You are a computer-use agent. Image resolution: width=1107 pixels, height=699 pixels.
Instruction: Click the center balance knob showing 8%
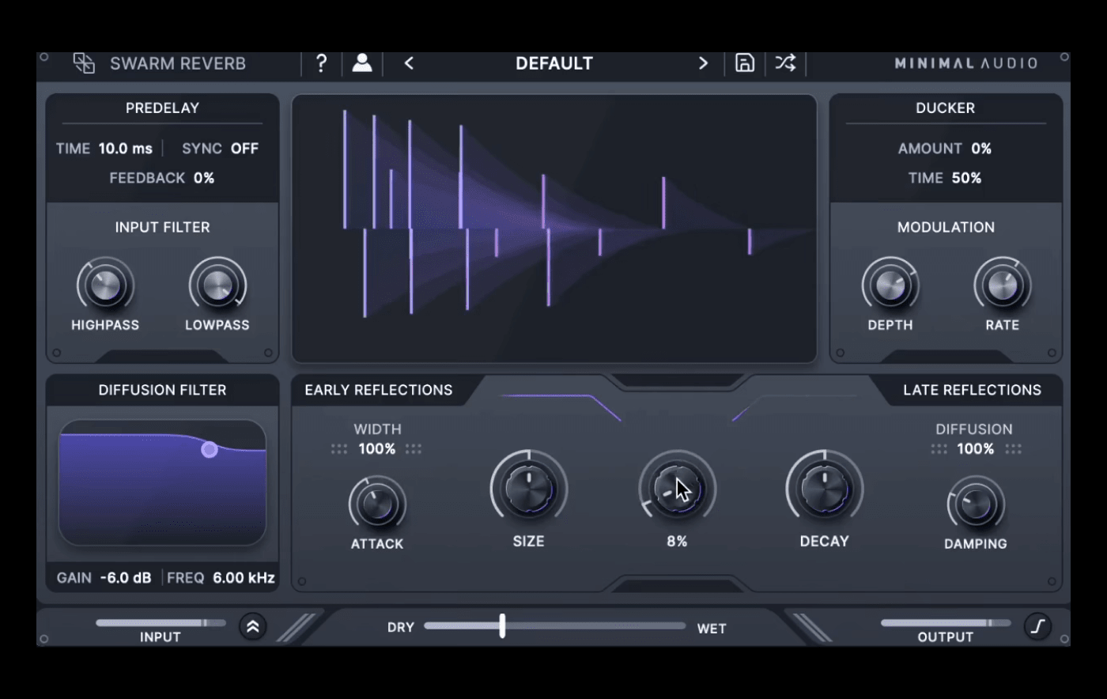[677, 489]
